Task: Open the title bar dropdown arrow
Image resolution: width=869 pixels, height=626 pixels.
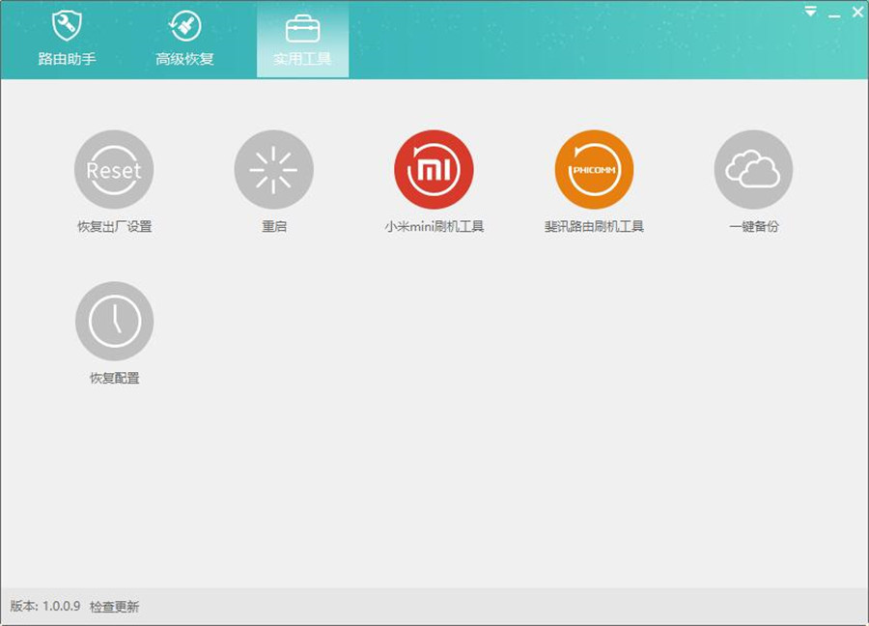Action: point(809,10)
